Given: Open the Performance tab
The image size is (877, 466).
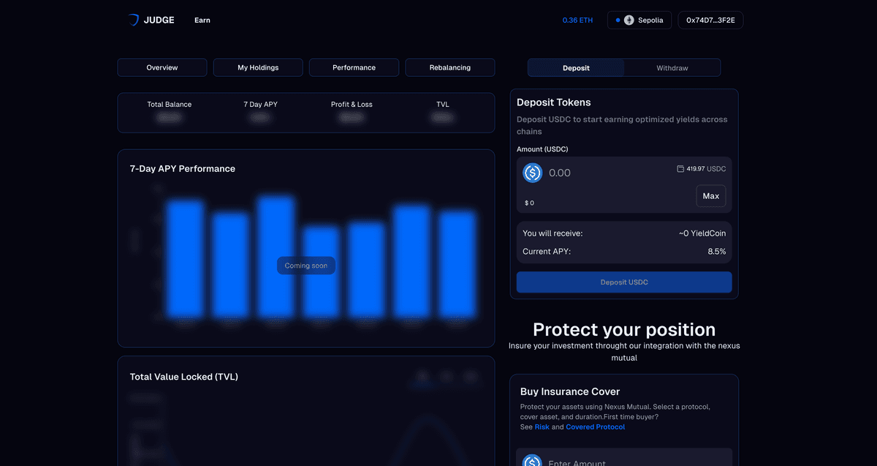Looking at the screenshot, I should [x=354, y=67].
